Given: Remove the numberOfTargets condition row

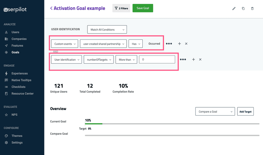Looking at the screenshot, I should pos(200,59).
